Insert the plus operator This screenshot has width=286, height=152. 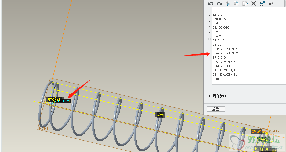209,10
